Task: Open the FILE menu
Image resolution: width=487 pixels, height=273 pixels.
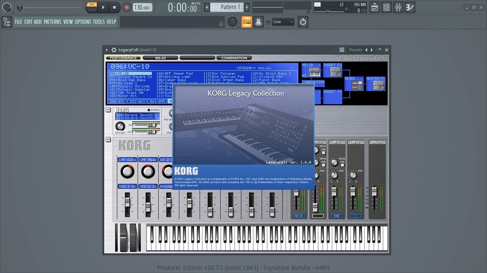Action: coord(18,22)
